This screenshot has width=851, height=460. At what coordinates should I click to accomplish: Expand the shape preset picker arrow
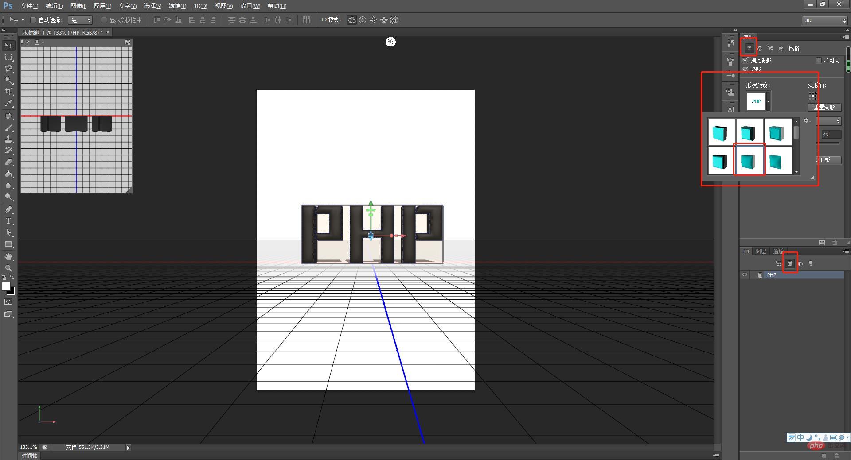pos(769,101)
